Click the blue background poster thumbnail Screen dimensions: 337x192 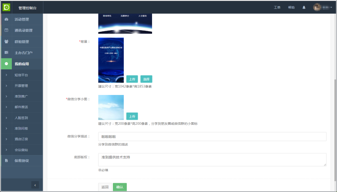[x=111, y=60]
